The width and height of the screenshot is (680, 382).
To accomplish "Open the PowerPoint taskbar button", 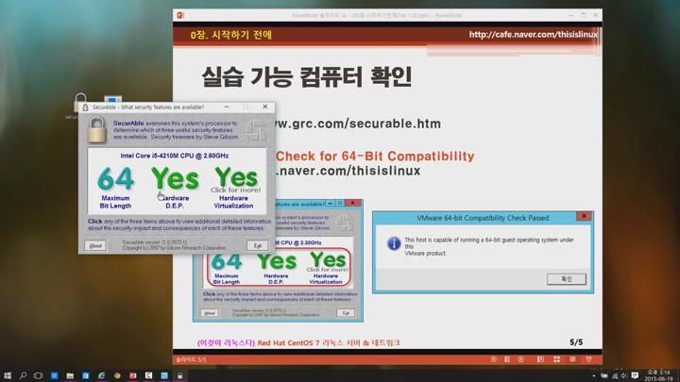I will coord(133,375).
